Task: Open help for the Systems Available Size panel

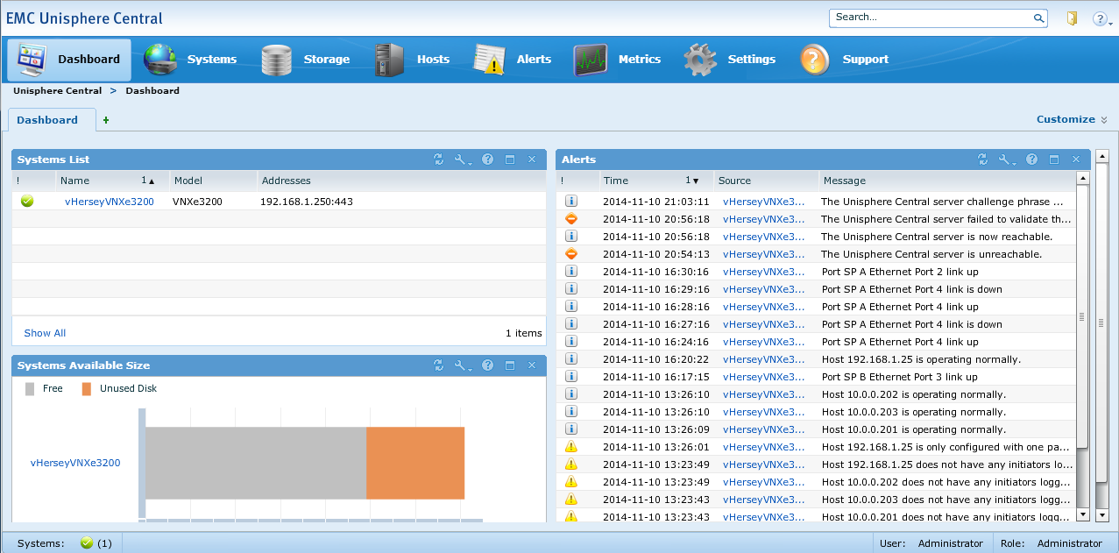Action: tap(488, 365)
